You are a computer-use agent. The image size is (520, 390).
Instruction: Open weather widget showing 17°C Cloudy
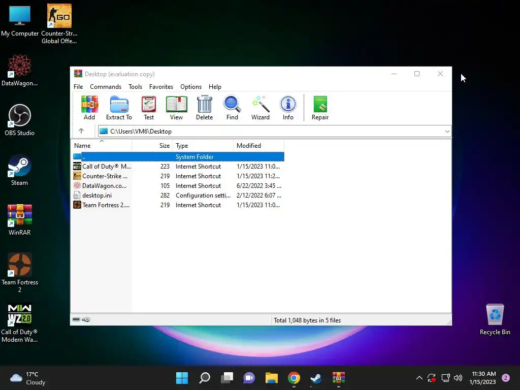click(28, 378)
